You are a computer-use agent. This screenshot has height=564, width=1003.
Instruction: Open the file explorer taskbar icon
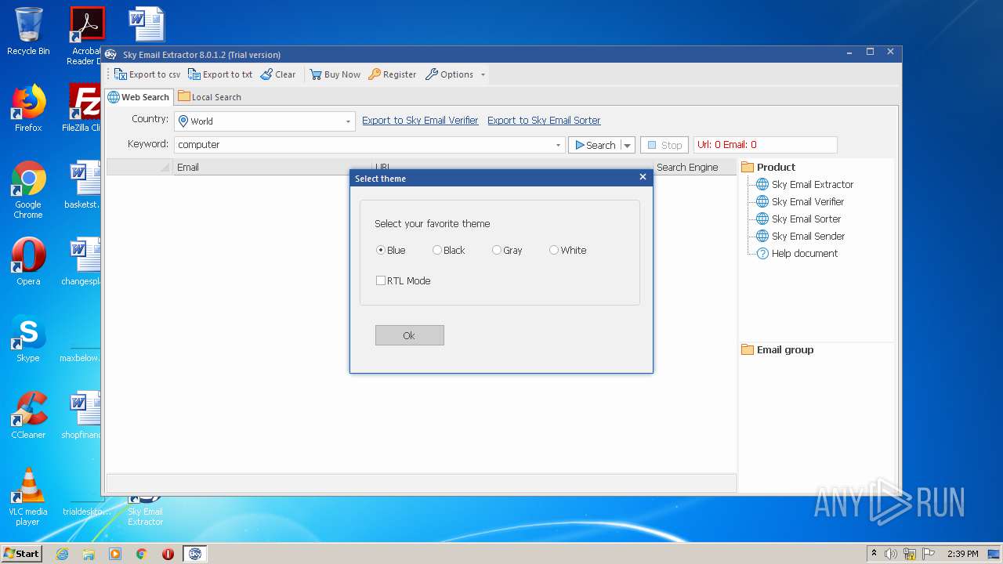tap(89, 554)
